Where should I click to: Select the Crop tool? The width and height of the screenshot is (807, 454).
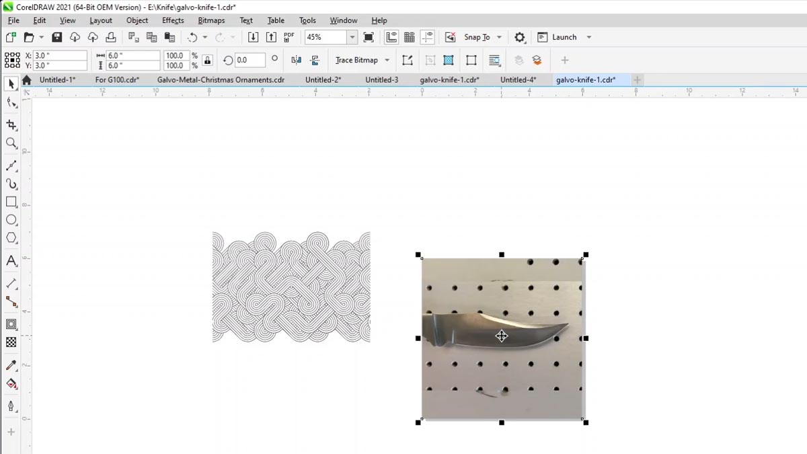(11, 125)
